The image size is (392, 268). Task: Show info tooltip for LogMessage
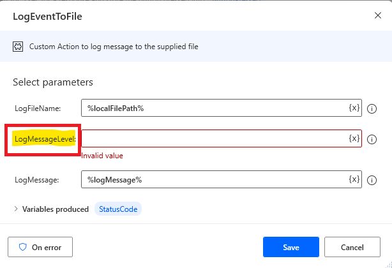(x=372, y=180)
